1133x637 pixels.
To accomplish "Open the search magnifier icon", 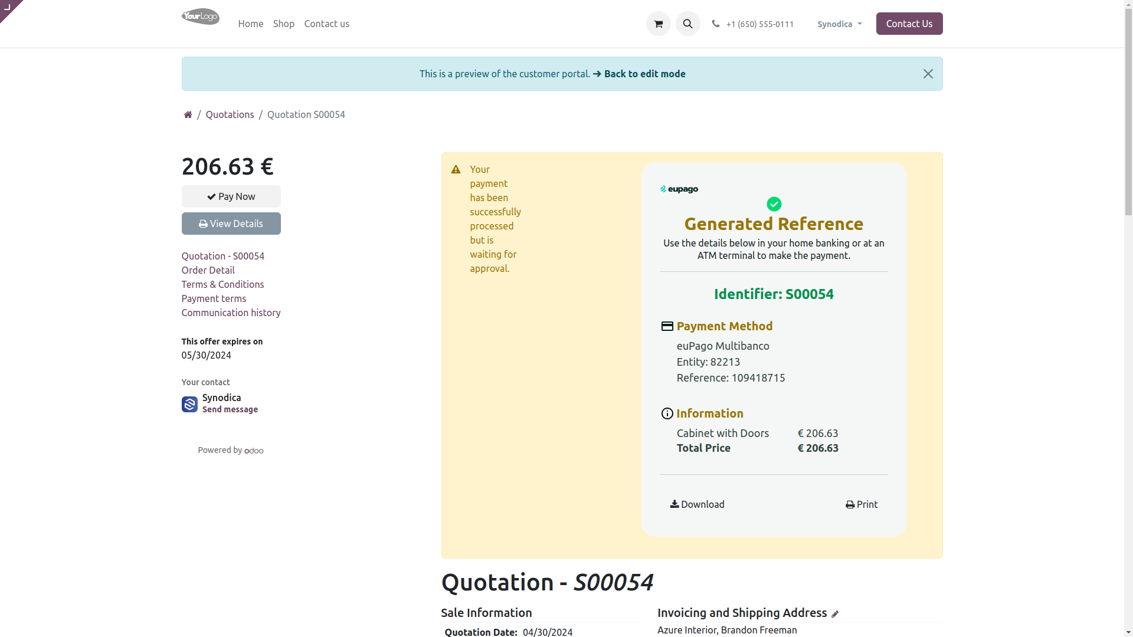I will 687,24.
